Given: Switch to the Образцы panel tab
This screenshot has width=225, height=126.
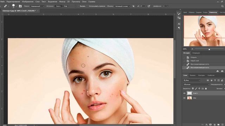Looking at the screenshot, I should (x=192, y=13).
